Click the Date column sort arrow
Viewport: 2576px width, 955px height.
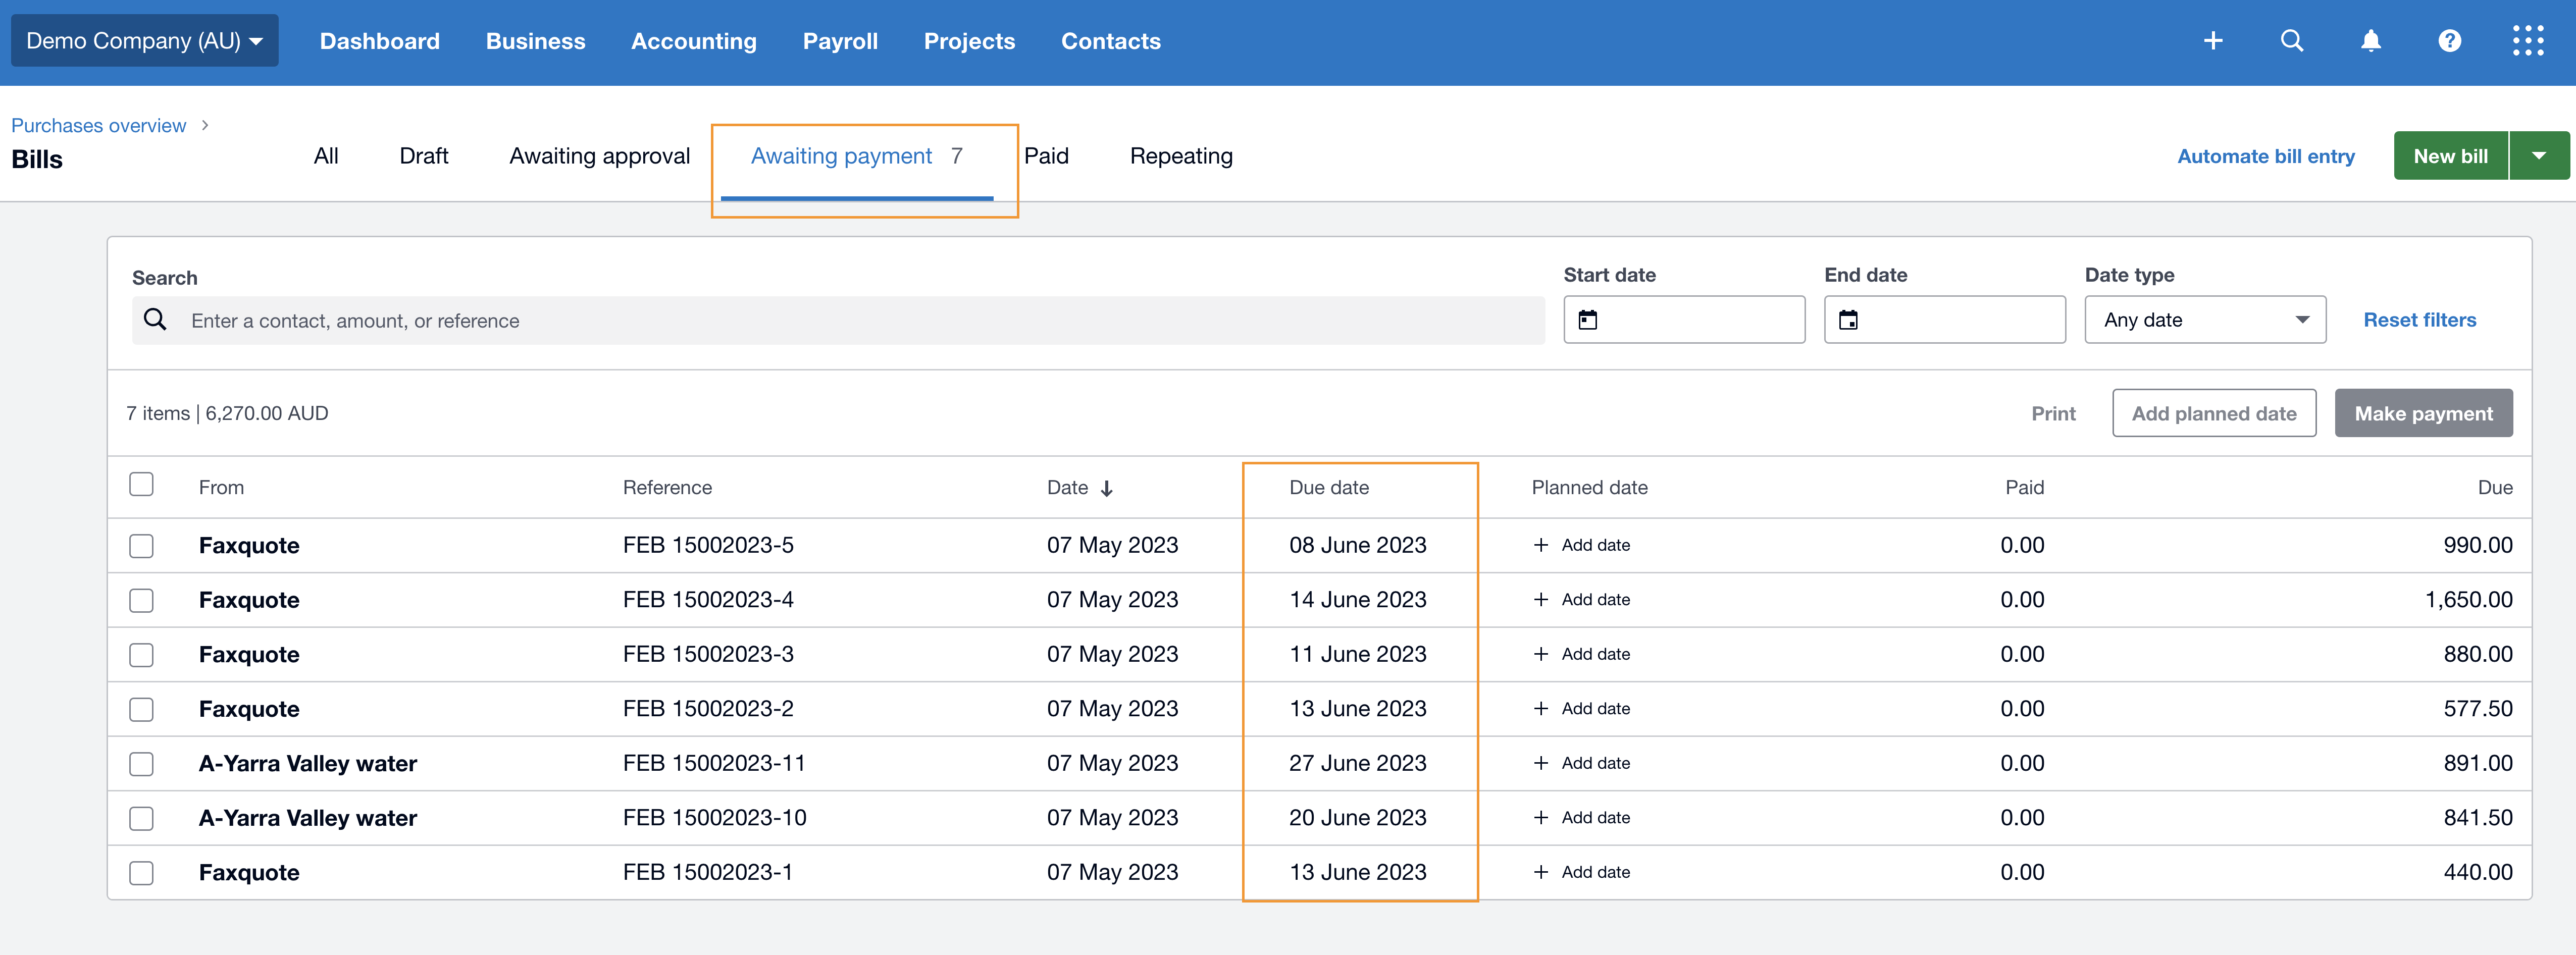(1106, 489)
